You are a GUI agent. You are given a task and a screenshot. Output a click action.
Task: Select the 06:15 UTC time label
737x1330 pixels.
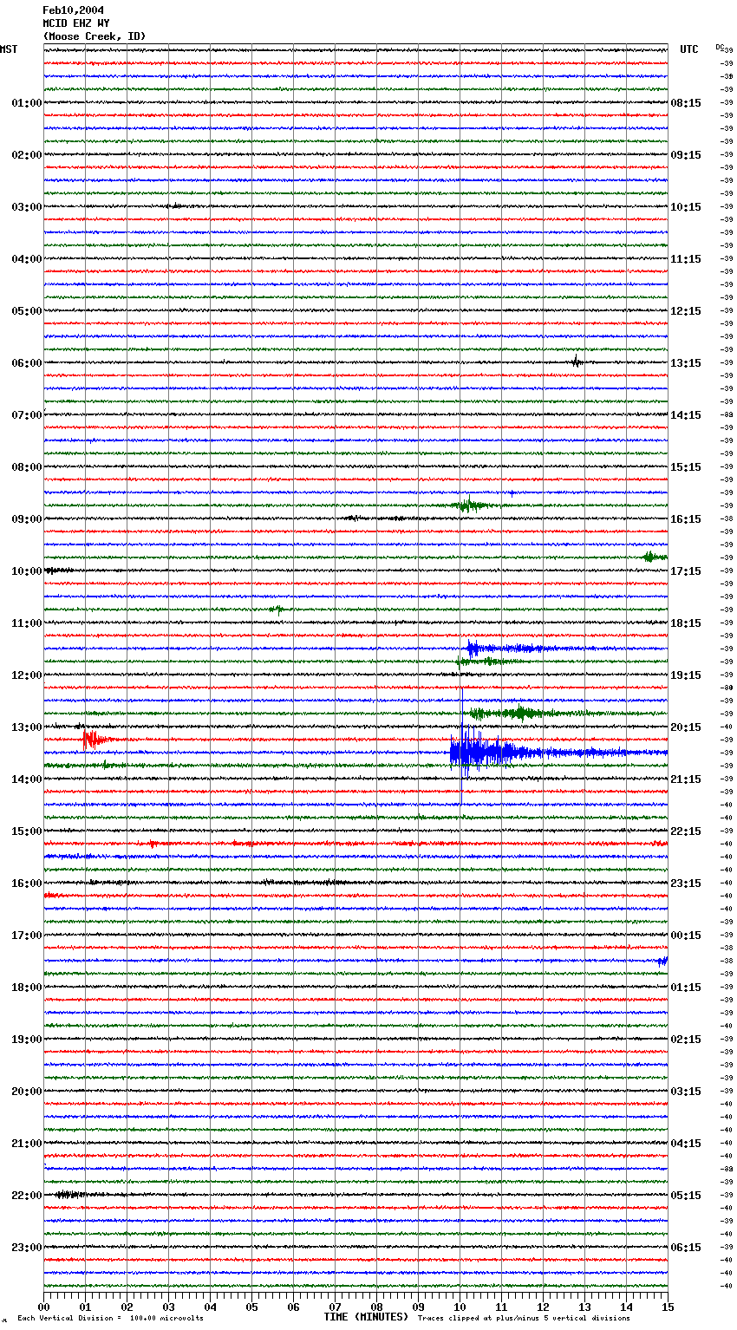coord(686,1248)
